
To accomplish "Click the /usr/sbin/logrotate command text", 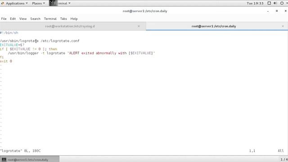I will pyautogui.click(x=19, y=41).
